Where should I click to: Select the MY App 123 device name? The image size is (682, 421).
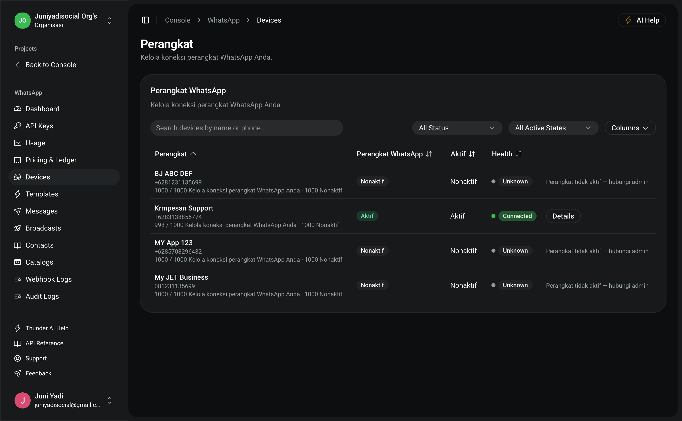pyautogui.click(x=173, y=242)
